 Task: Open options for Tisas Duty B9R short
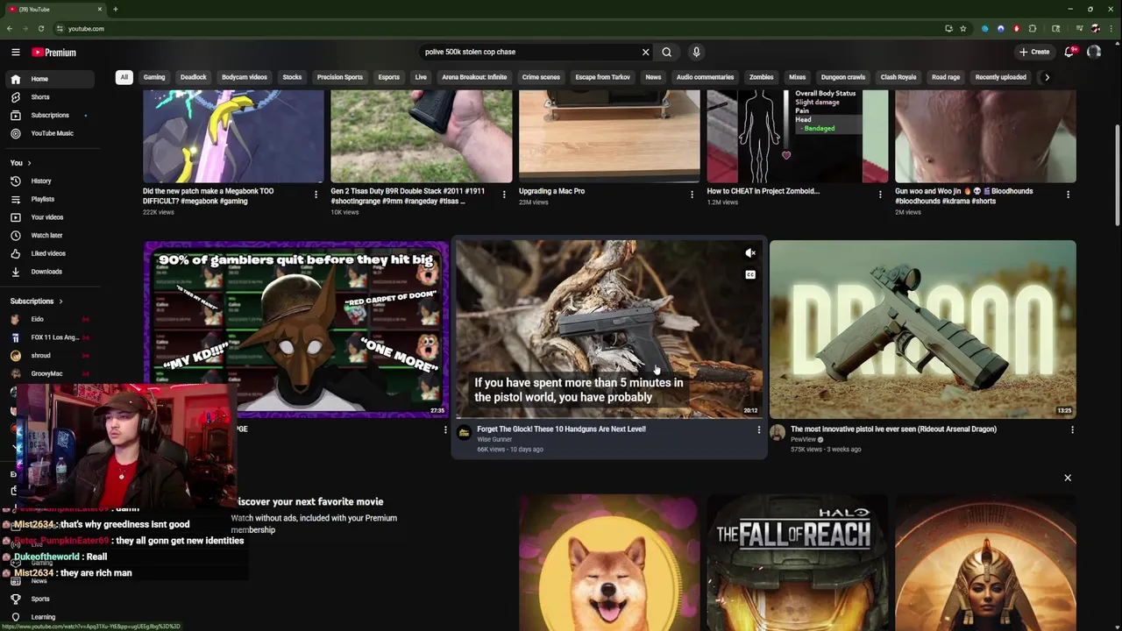(x=504, y=195)
